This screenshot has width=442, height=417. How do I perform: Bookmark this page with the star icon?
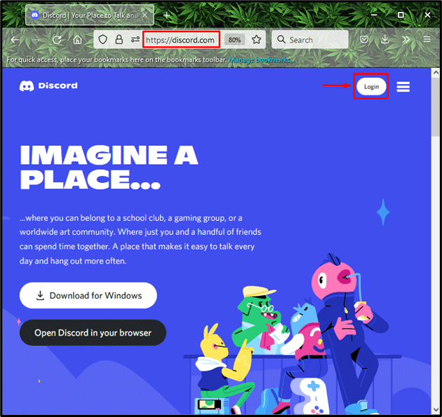click(256, 39)
